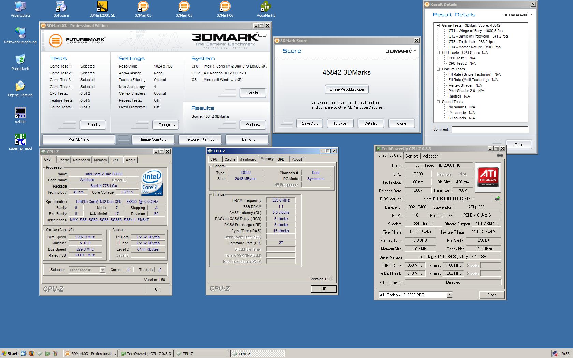This screenshot has height=358, width=573.
Task: Open the Processor #1 selection dropdown
Action: 102,270
